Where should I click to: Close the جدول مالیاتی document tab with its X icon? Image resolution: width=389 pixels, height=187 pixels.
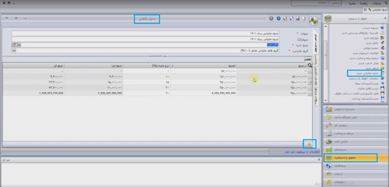point(365,9)
